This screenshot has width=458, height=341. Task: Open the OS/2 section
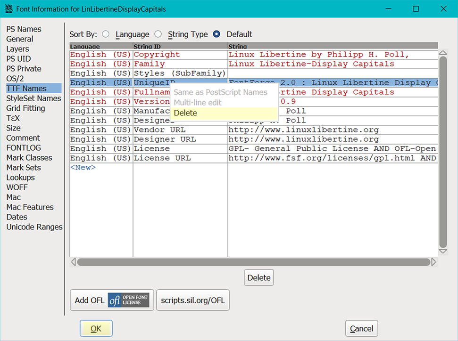pos(15,79)
